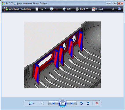The height and width of the screenshot is (110, 125).
Task: Toggle fit to window view
Action: [x=42, y=103]
